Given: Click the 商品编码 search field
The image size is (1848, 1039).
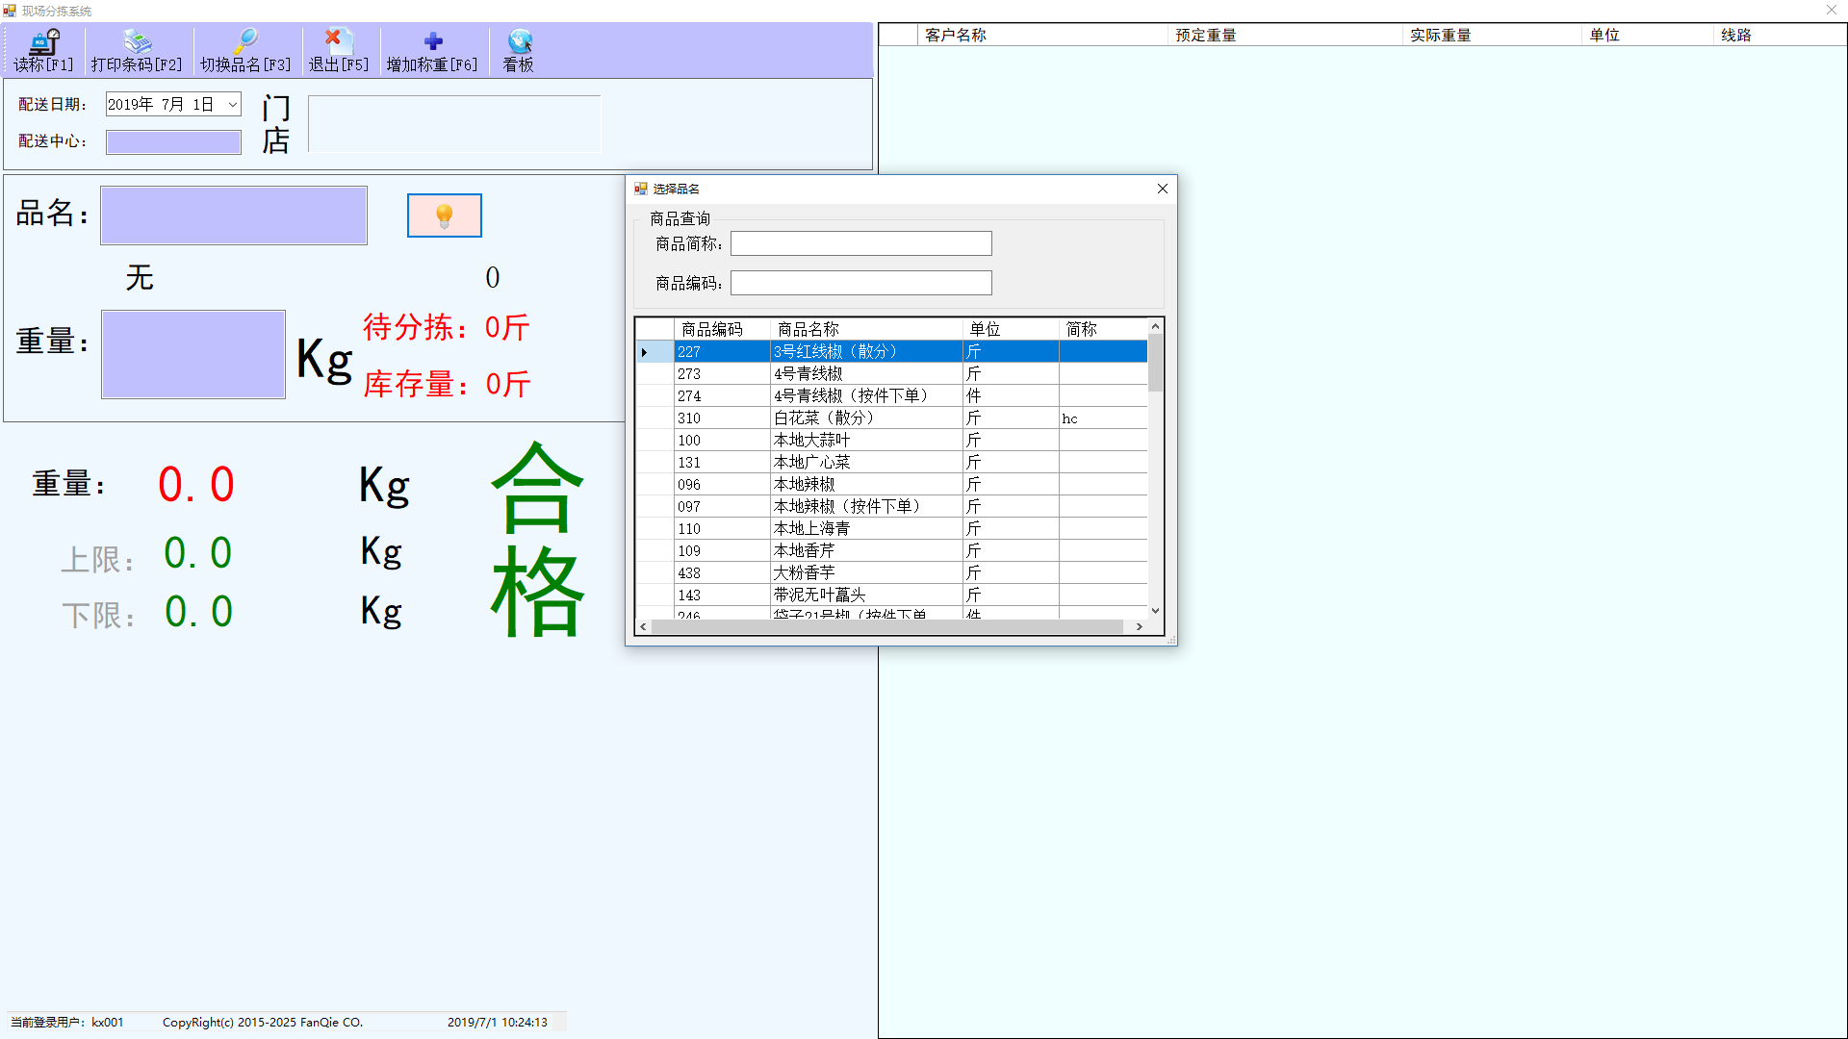Looking at the screenshot, I should [x=860, y=283].
